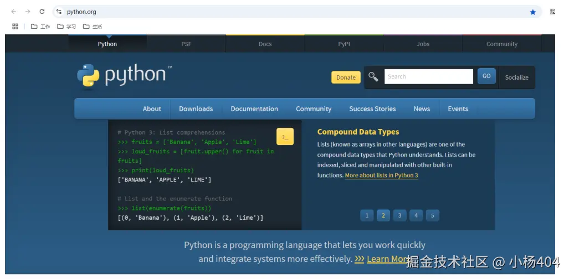569x279 pixels.
Task: Click the Compound Data Types heading
Action: (x=358, y=132)
